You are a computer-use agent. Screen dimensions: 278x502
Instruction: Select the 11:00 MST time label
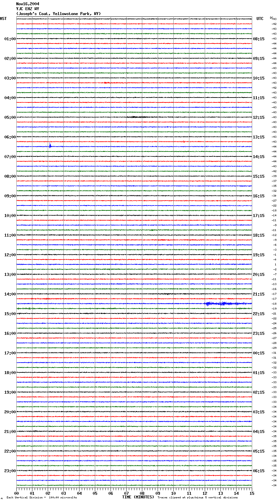click(x=10, y=235)
